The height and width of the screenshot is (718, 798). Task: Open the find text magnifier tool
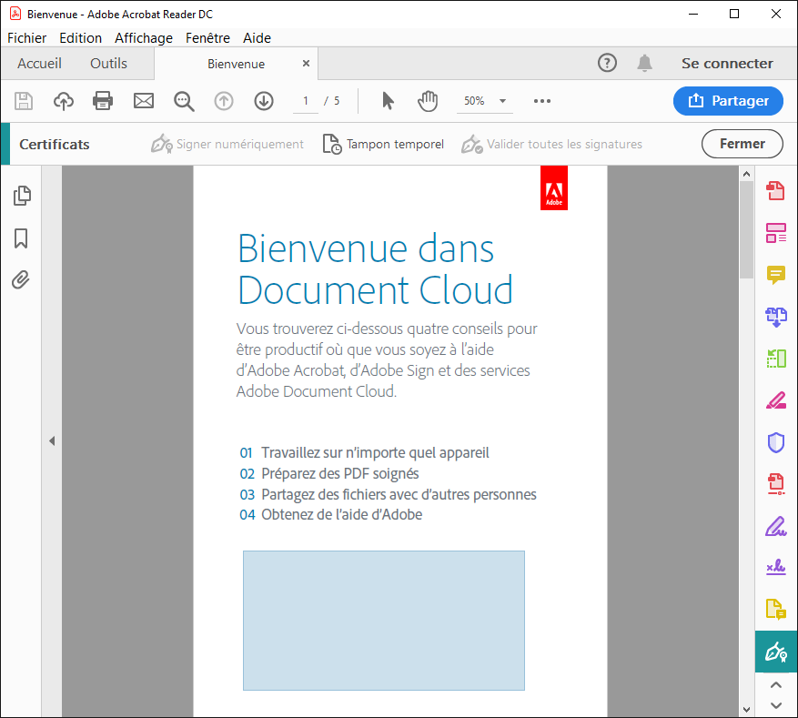(x=184, y=101)
